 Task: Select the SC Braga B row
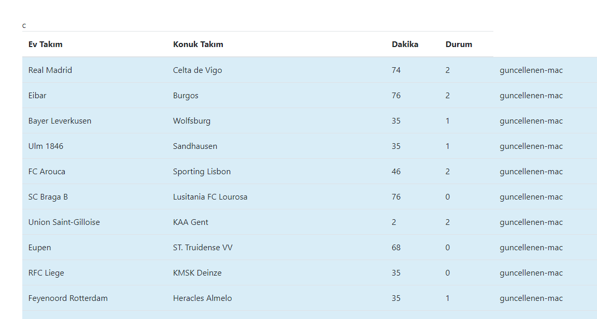tap(48, 197)
